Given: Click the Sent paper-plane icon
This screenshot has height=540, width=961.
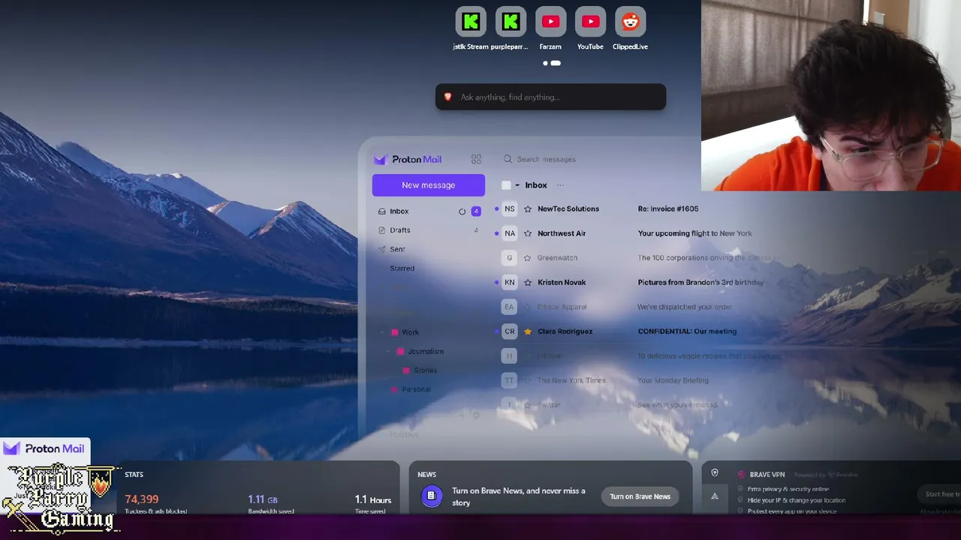Looking at the screenshot, I should (382, 249).
